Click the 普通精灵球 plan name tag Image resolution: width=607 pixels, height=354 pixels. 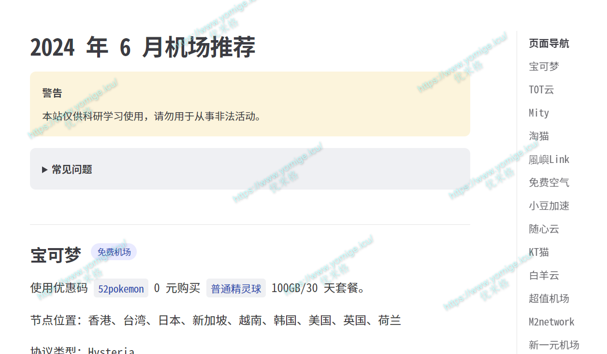(236, 289)
